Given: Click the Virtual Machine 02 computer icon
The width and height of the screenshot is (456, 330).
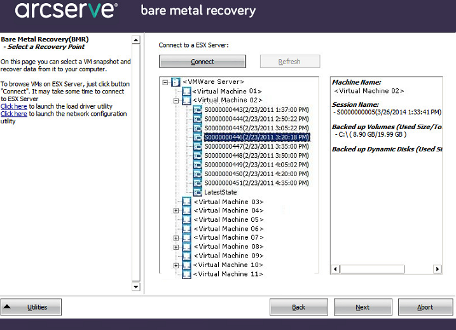Looking at the screenshot, I should click(x=186, y=100).
